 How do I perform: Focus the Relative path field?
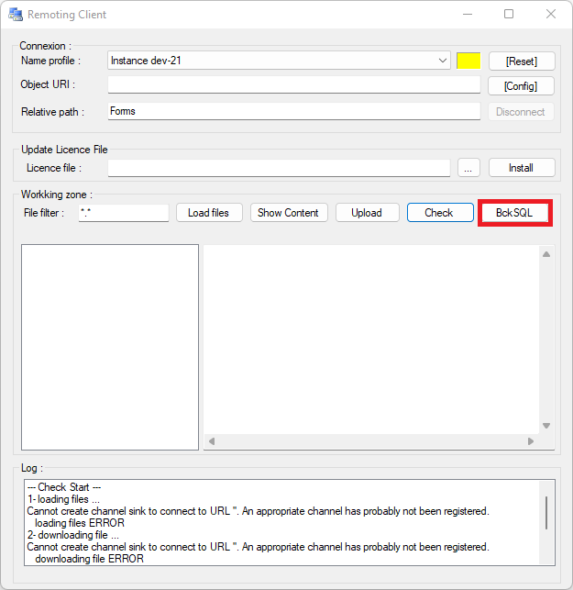[x=293, y=111]
